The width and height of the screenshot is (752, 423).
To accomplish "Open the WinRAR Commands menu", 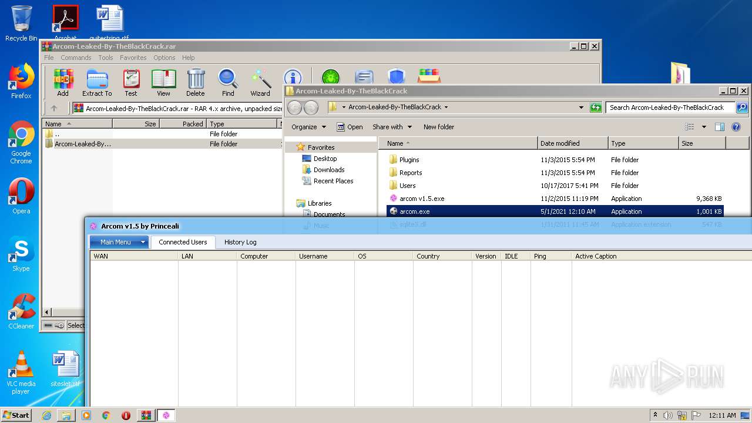I will point(76,58).
